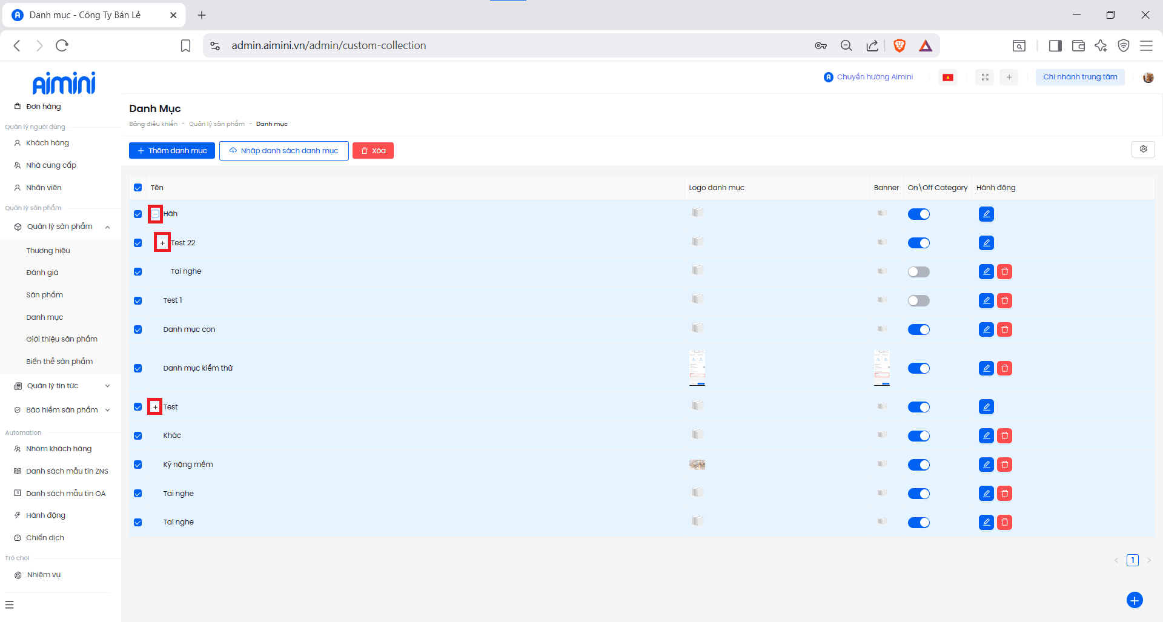This screenshot has width=1163, height=622.
Task: Open table settings gear icon
Action: coord(1143,149)
